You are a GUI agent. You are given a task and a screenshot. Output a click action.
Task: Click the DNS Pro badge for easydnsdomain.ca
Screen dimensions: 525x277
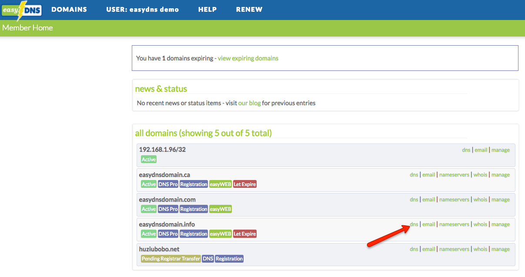point(168,184)
